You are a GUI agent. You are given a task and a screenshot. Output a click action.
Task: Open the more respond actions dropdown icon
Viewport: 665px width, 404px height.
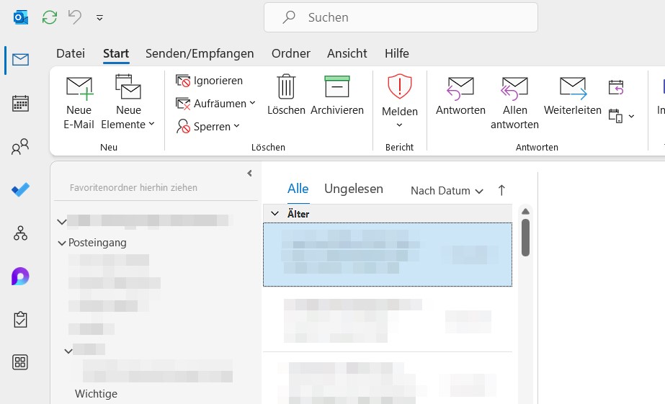pos(622,116)
